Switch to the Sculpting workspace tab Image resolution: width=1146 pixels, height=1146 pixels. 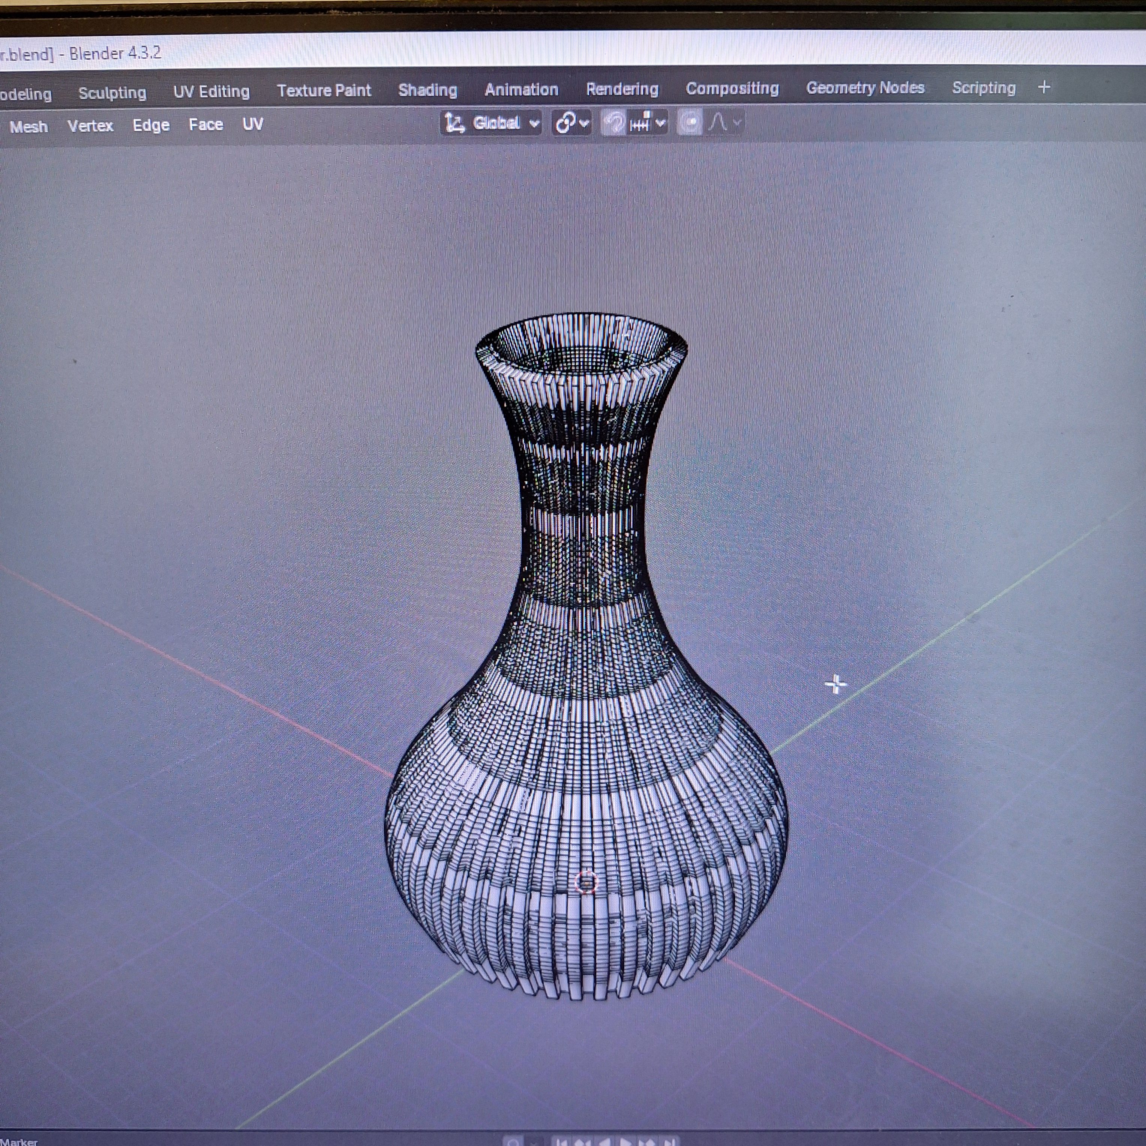pos(112,93)
